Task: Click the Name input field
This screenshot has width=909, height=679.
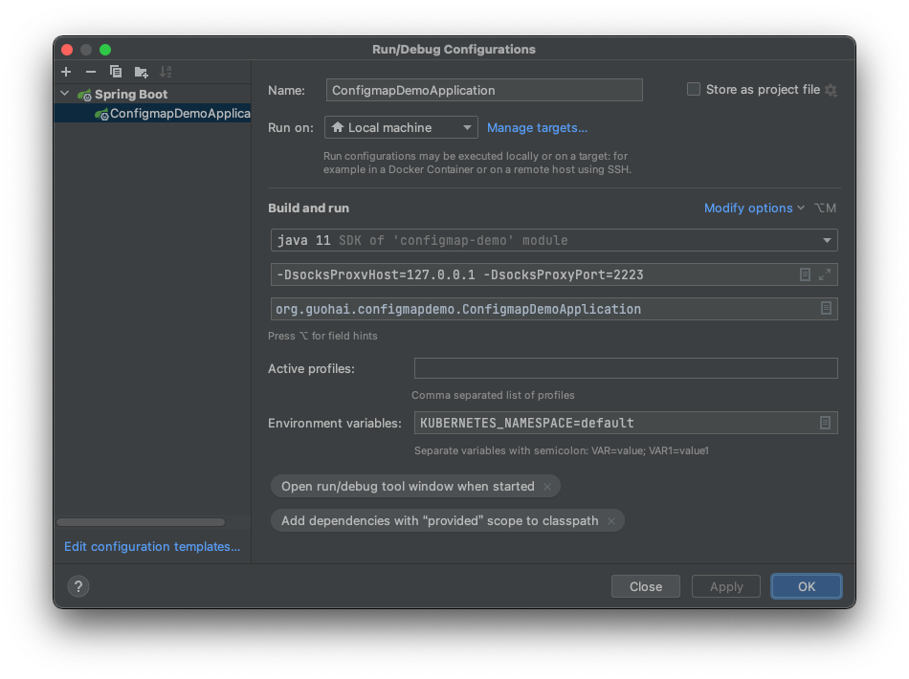Action: 484,91
